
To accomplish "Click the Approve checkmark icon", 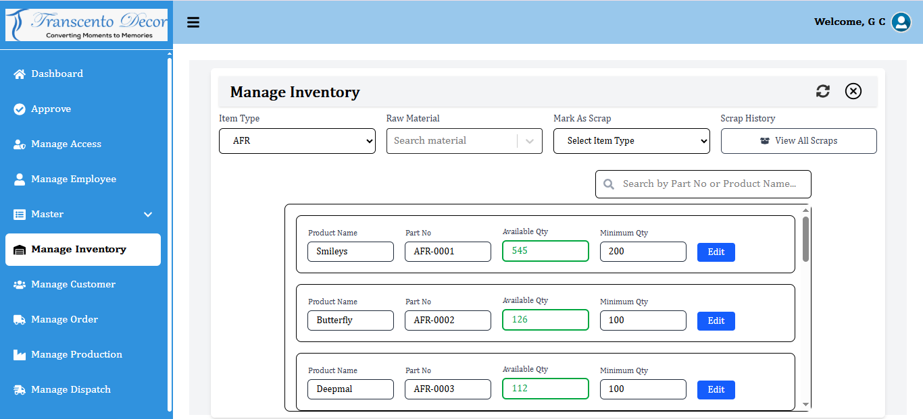I will tap(20, 109).
